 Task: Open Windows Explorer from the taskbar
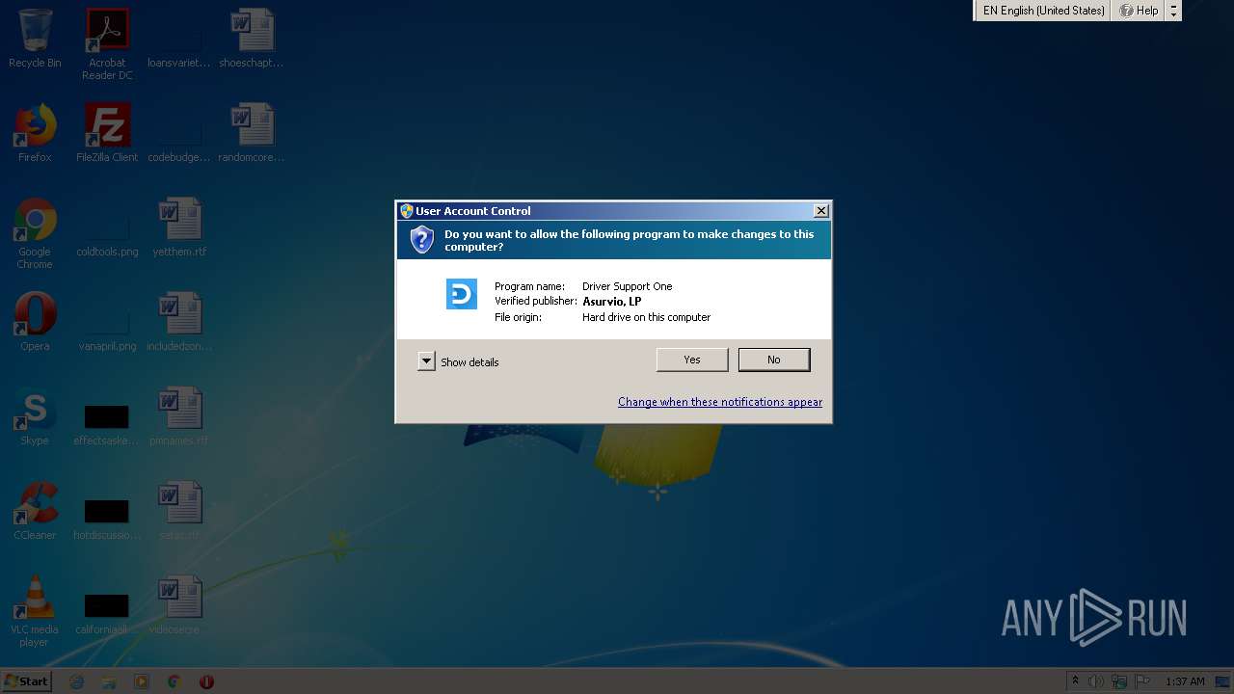coord(109,681)
